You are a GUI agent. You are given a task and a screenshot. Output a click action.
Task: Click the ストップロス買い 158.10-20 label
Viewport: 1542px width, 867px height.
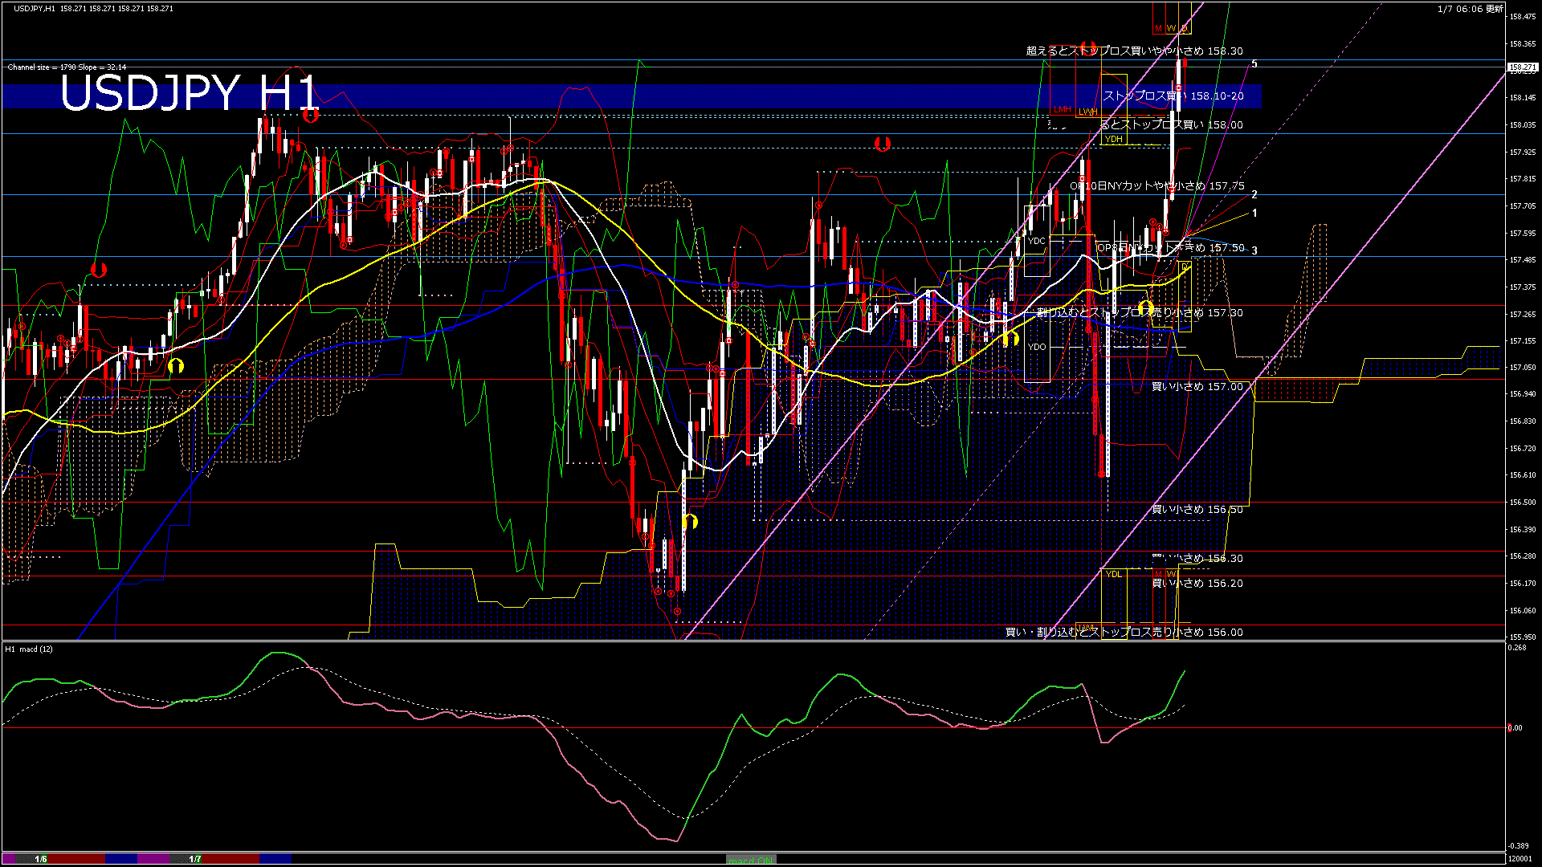[x=1173, y=96]
